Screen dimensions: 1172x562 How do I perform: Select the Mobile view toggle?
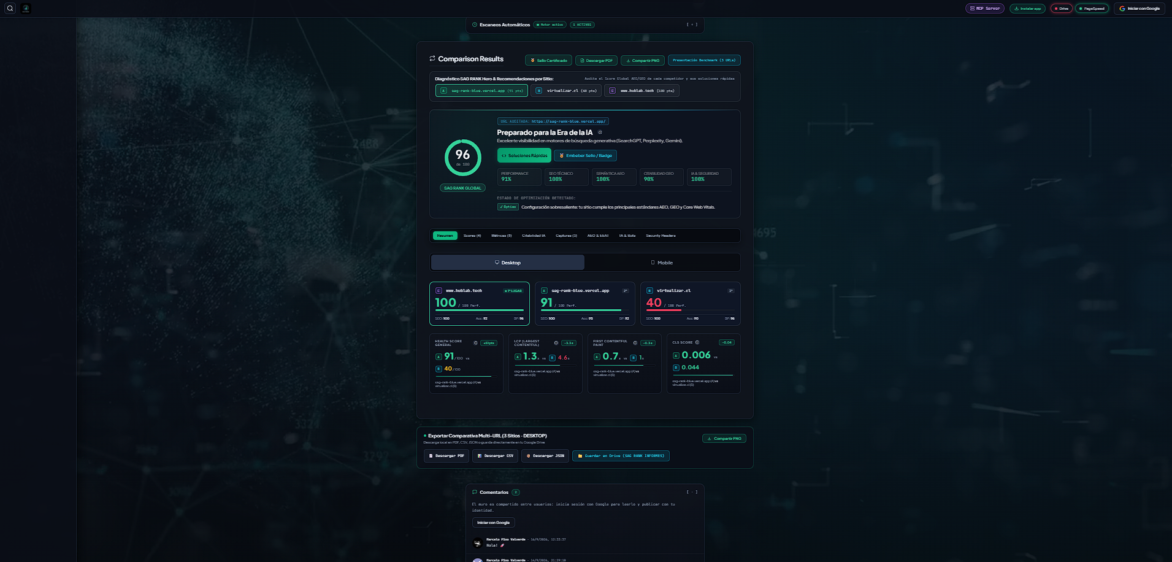(x=662, y=263)
